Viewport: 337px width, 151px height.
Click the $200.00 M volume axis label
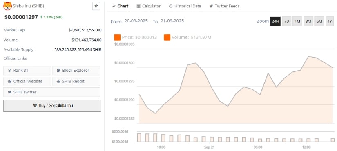coord(120,132)
